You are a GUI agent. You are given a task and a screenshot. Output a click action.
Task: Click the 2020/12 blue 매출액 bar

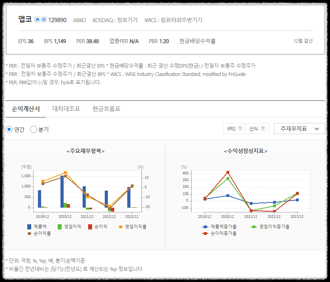tap(62, 191)
